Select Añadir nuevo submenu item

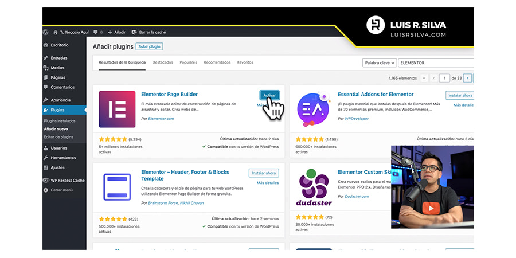pos(56,129)
